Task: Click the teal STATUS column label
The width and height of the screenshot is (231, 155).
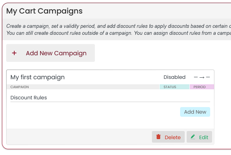Action: pyautogui.click(x=170, y=87)
